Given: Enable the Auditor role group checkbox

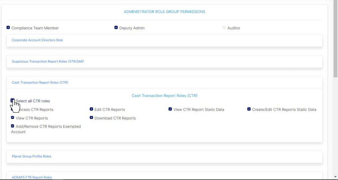Looking at the screenshot, I should click(224, 28).
